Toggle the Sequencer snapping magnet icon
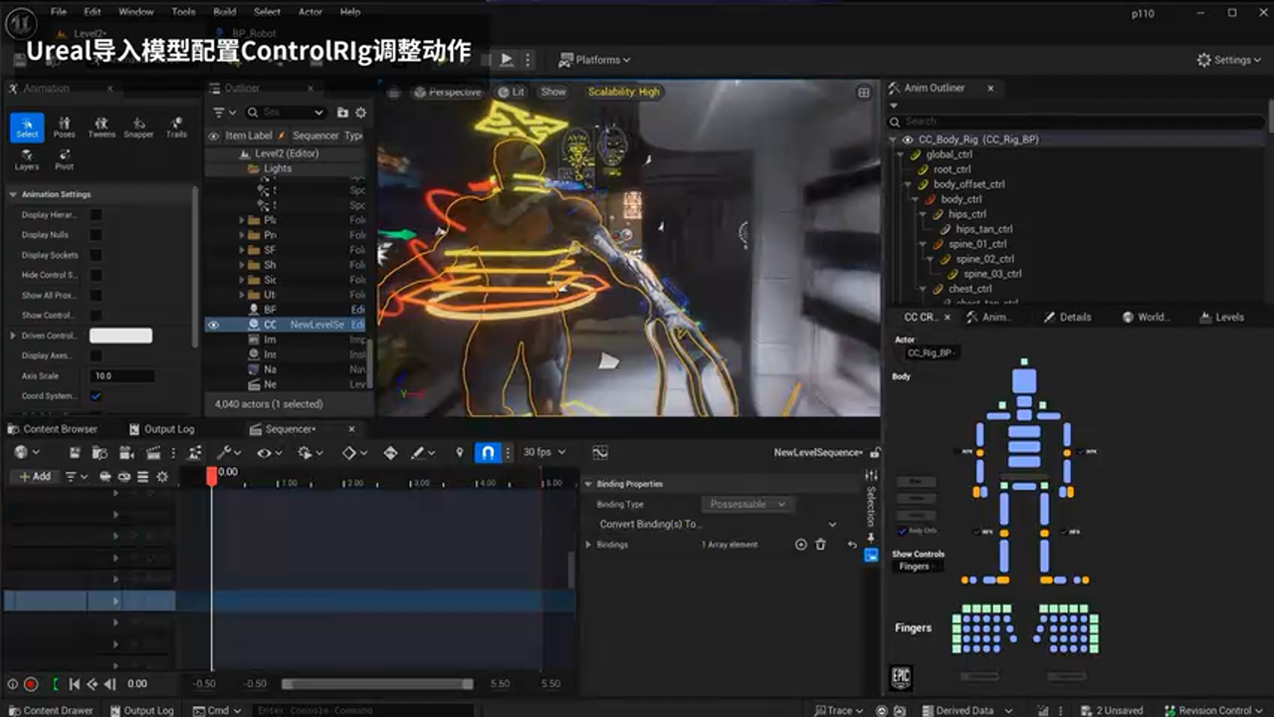Screen dimensions: 1274x717 [x=488, y=452]
